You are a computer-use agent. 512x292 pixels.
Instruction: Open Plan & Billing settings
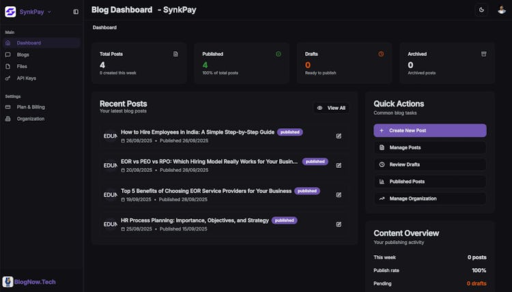point(31,106)
